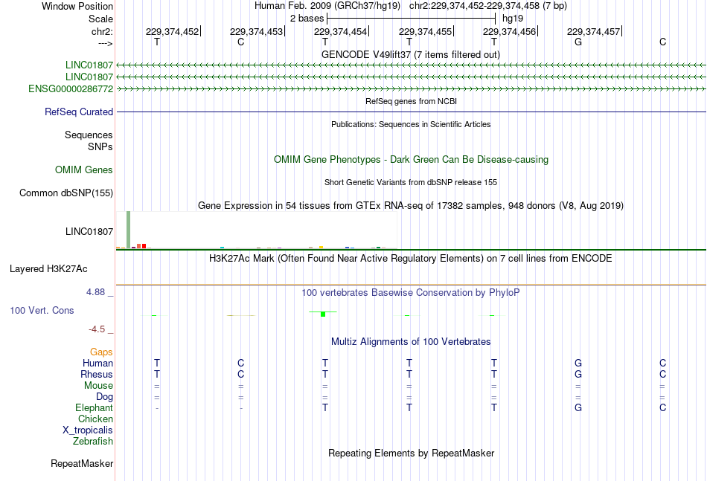Click the tall green GTEx expression bar

tap(129, 230)
